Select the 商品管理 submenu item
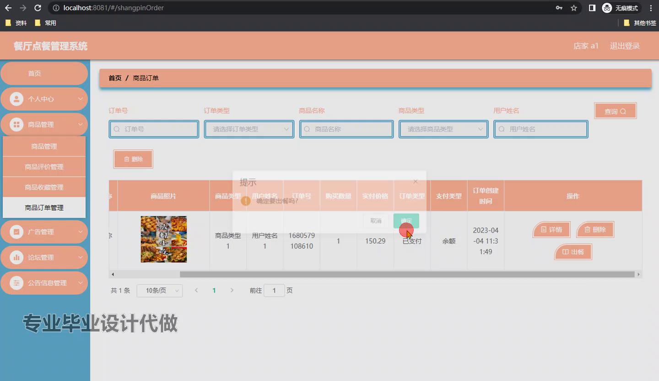 pos(44,147)
